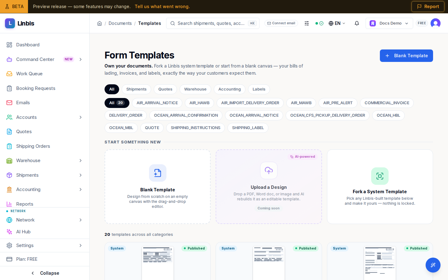Select the Shipments category tab
This screenshot has width=448, height=280.
point(136,89)
